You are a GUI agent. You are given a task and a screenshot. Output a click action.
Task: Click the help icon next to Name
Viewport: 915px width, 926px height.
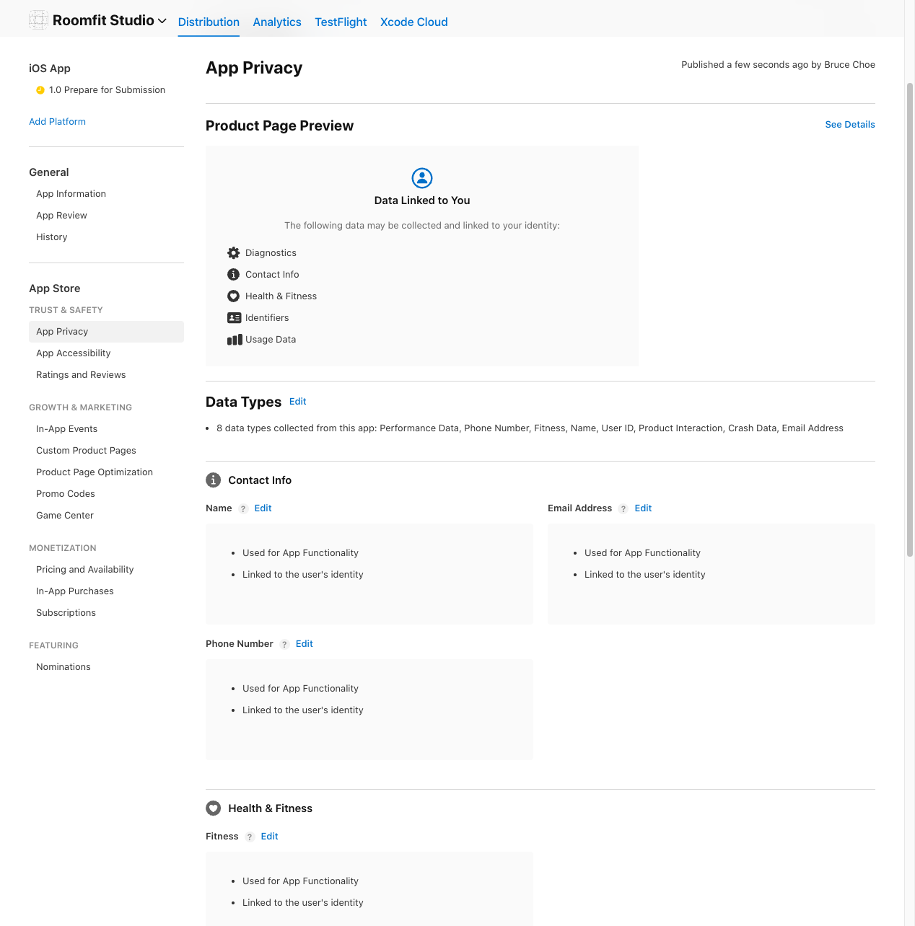pyautogui.click(x=243, y=509)
